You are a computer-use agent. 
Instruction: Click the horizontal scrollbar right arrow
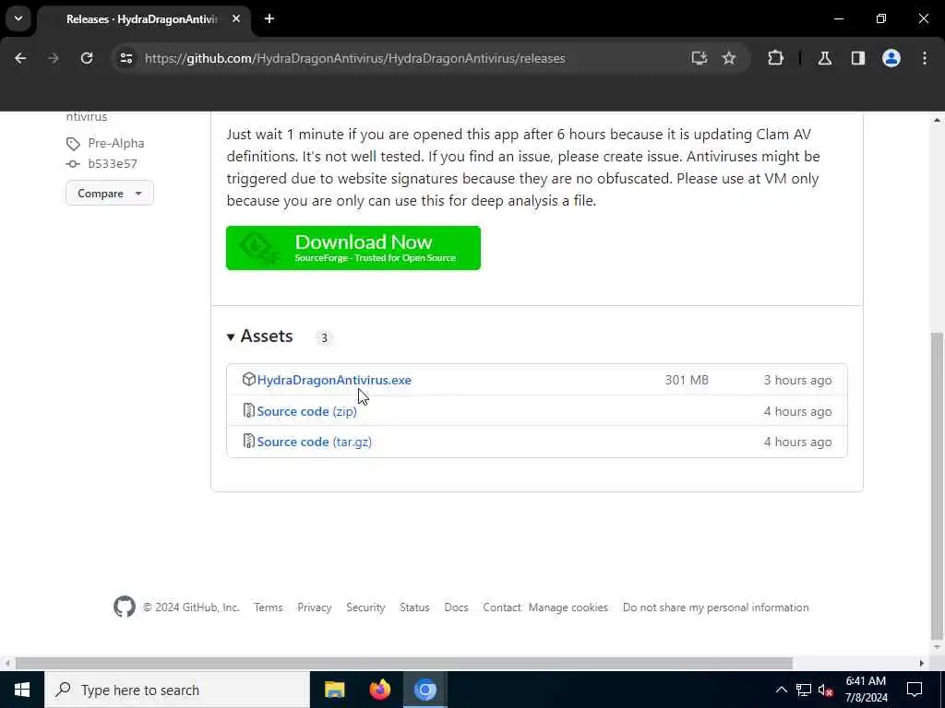pyautogui.click(x=922, y=663)
